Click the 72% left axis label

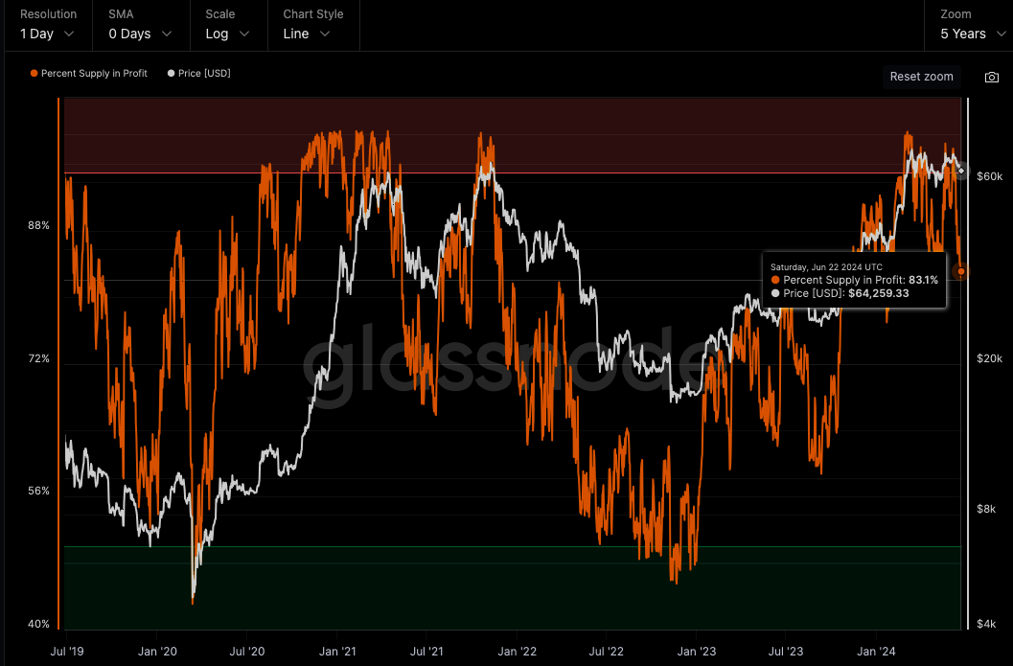[x=38, y=358]
